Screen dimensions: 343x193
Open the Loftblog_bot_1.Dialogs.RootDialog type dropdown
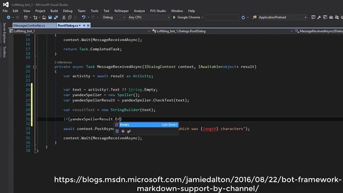222,31
